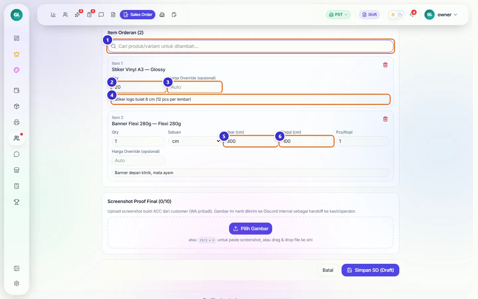Open the crown icon in sidebar
Image resolution: width=478 pixels, height=299 pixels.
pyautogui.click(x=17, y=54)
